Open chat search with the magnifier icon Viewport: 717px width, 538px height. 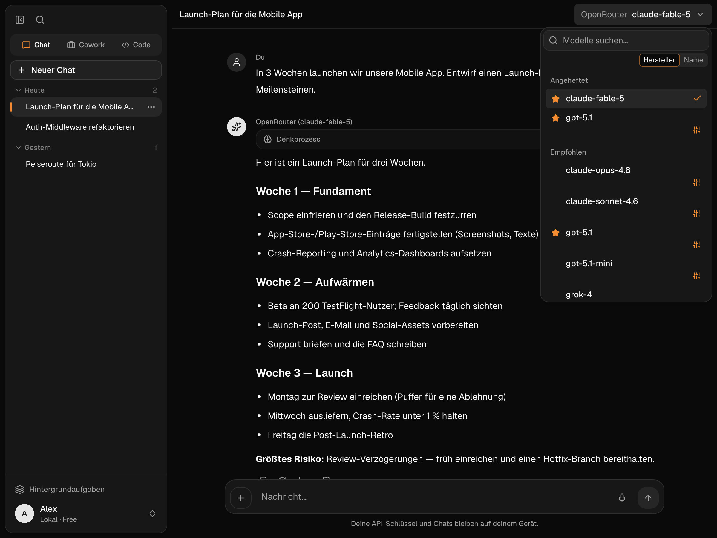pos(40,20)
